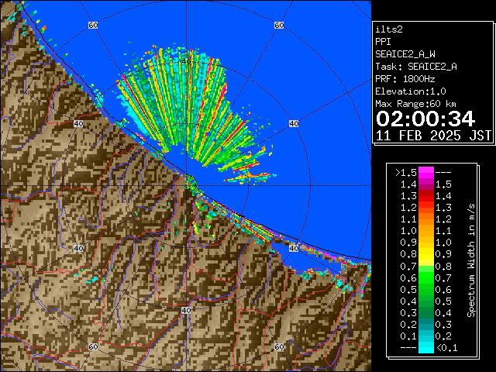
Task: Click the '<0.1' label on the legend
Action: 446,348
